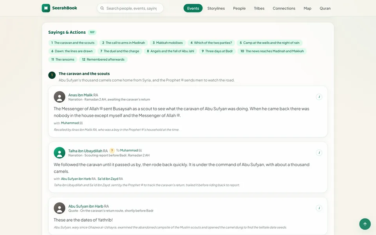Switch to the Tribes page
The width and height of the screenshot is (376, 235).
(x=259, y=8)
